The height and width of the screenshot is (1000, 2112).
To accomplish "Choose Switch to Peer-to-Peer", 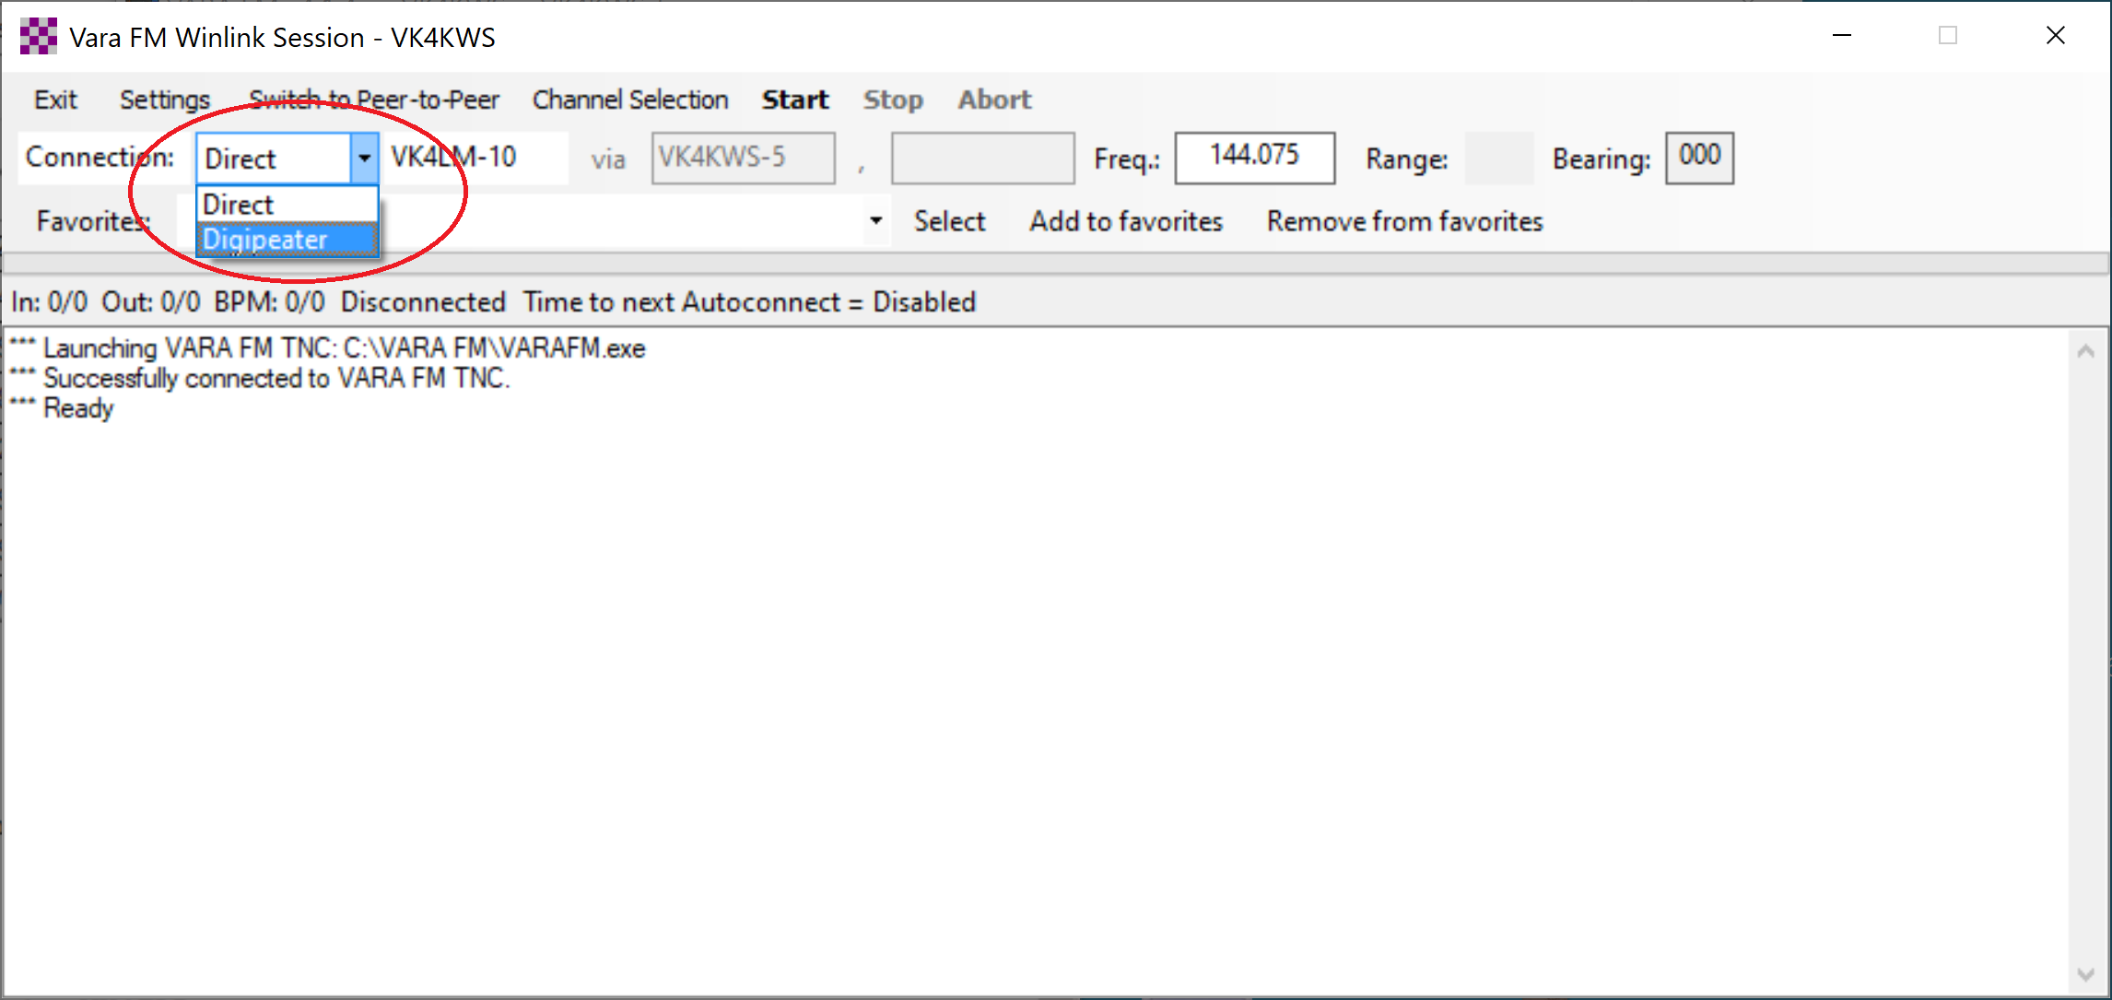I will tap(374, 100).
